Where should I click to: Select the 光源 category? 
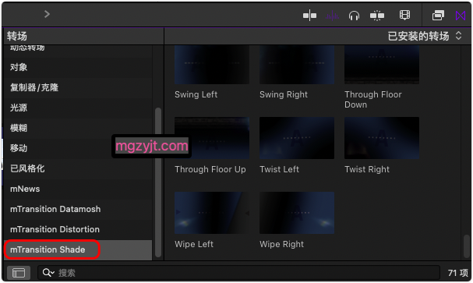pyautogui.click(x=78, y=108)
